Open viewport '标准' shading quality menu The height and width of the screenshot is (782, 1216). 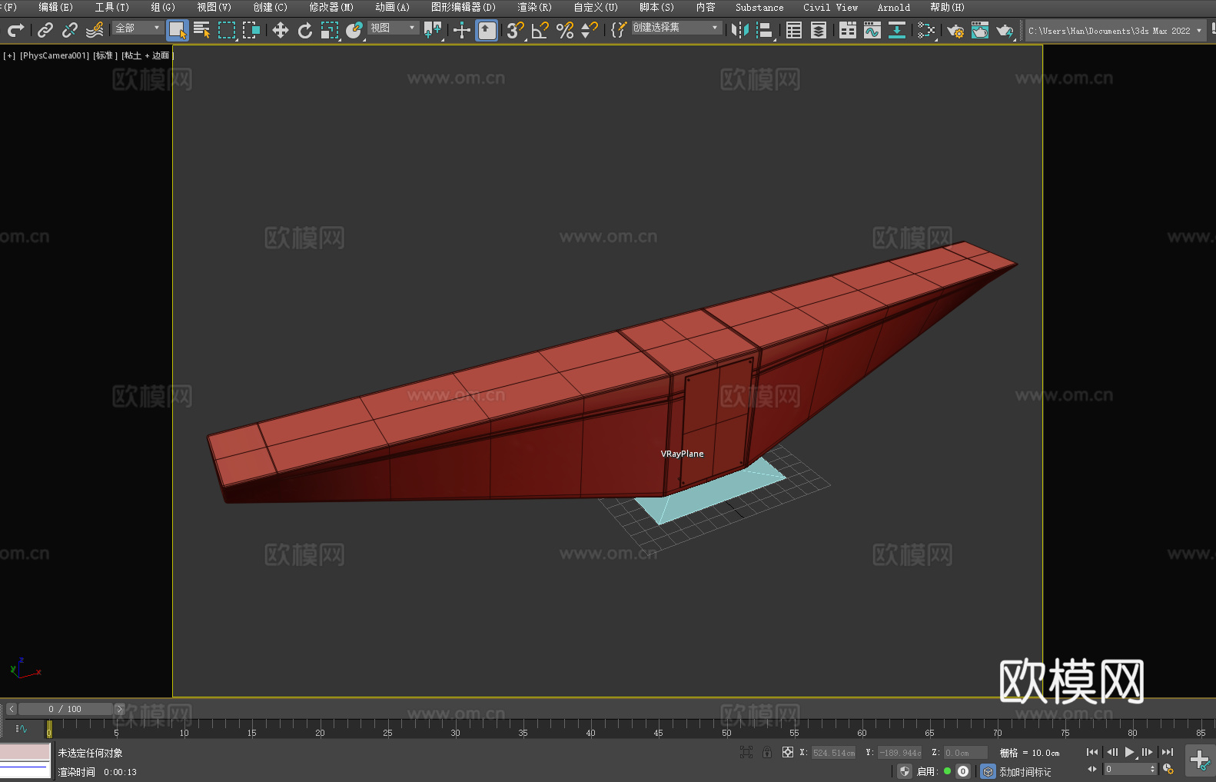pyautogui.click(x=105, y=55)
